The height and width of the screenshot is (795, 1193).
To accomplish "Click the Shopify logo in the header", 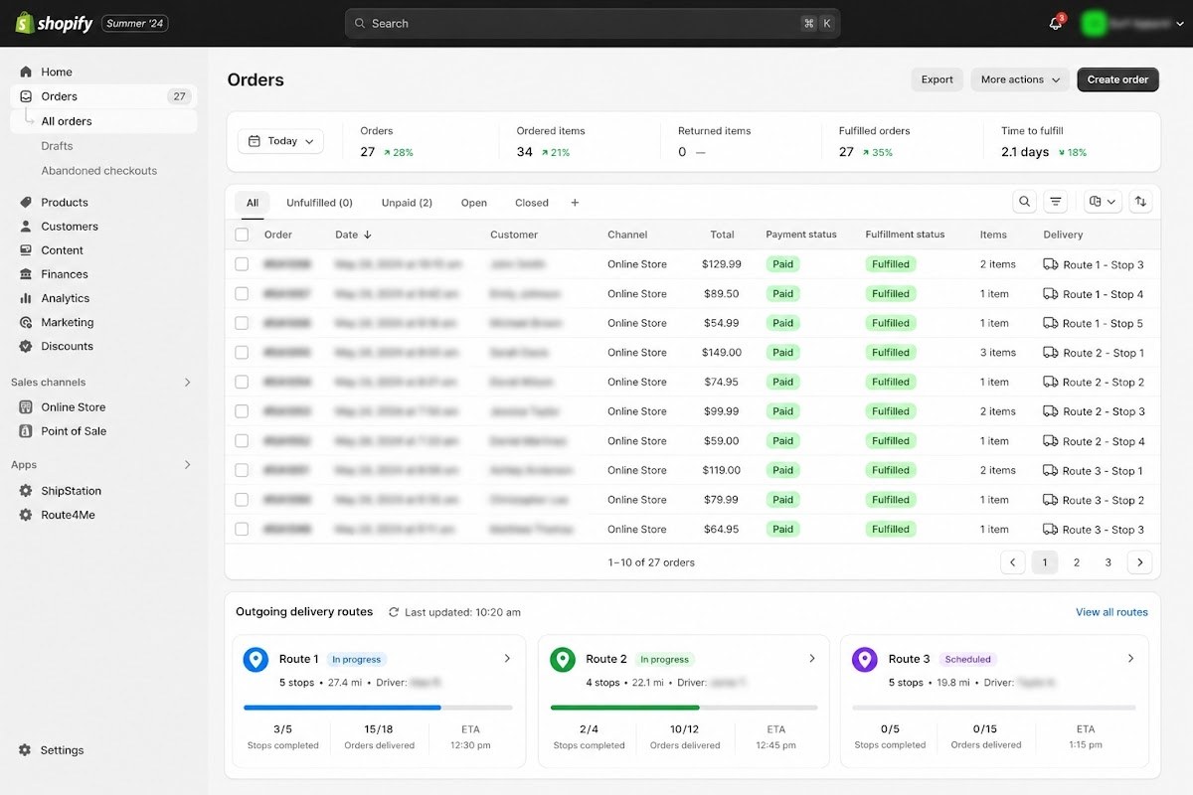I will coord(54,23).
